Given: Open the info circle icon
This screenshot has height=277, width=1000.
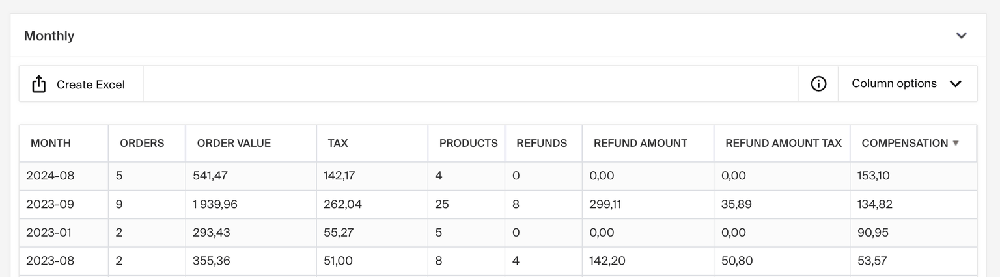Looking at the screenshot, I should (818, 84).
